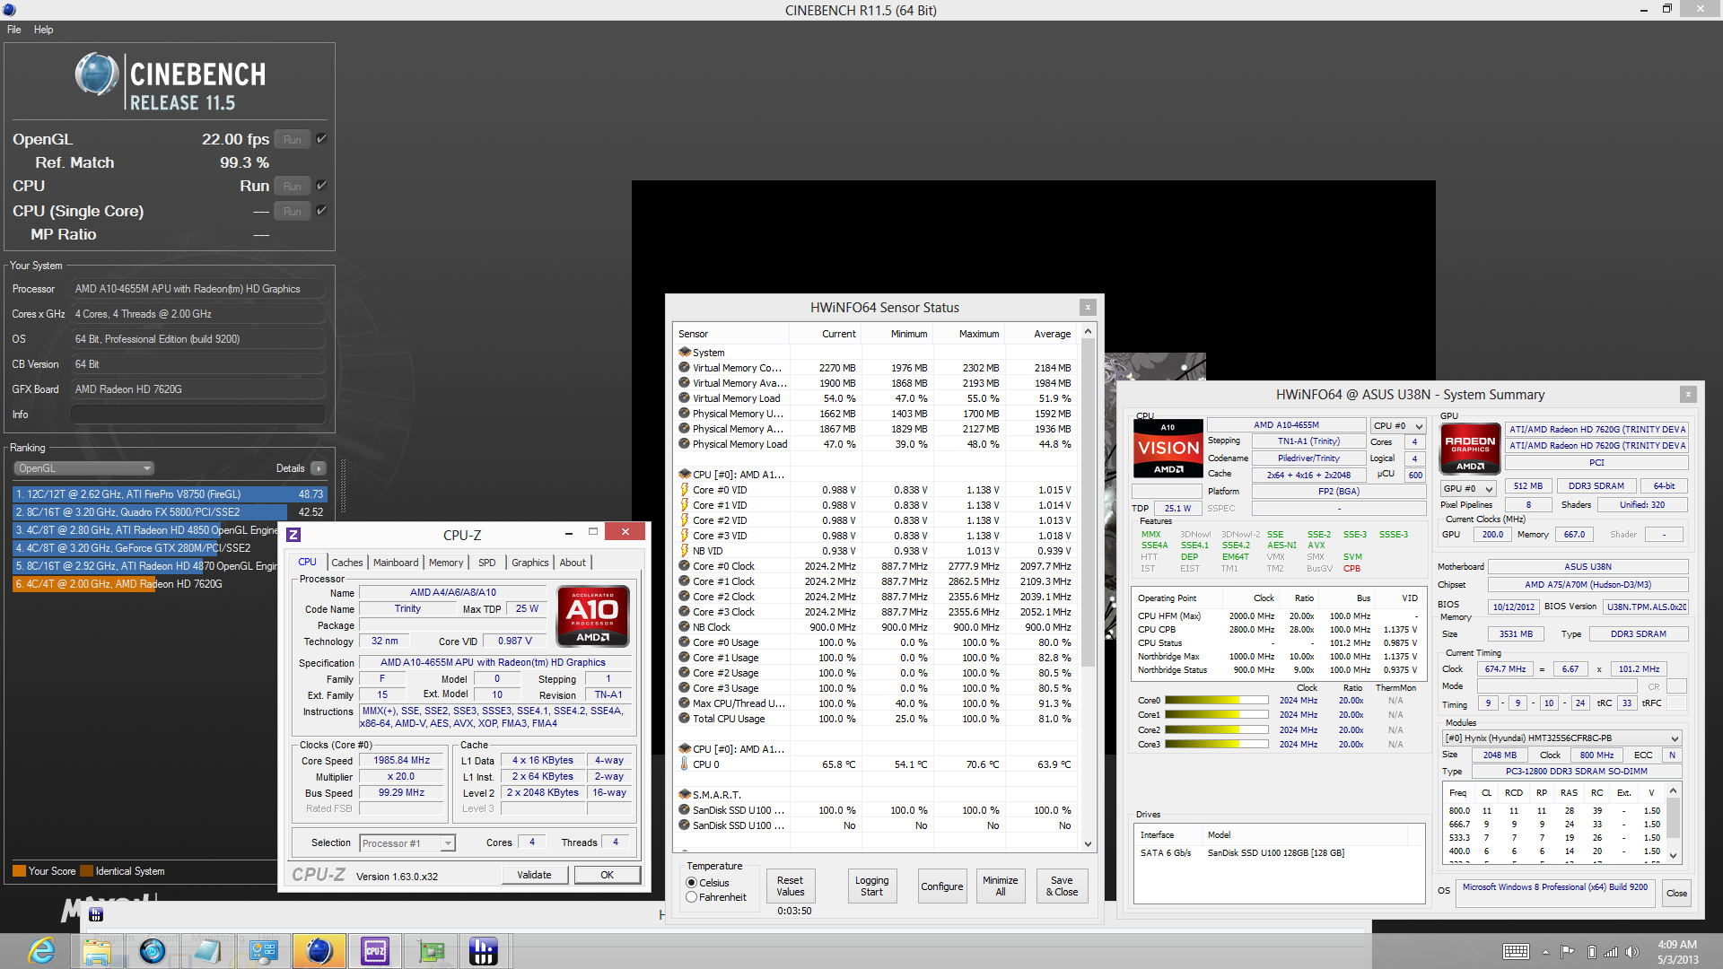
Task: Switch to the Graphics tab in CPU-Z
Action: coord(529,563)
